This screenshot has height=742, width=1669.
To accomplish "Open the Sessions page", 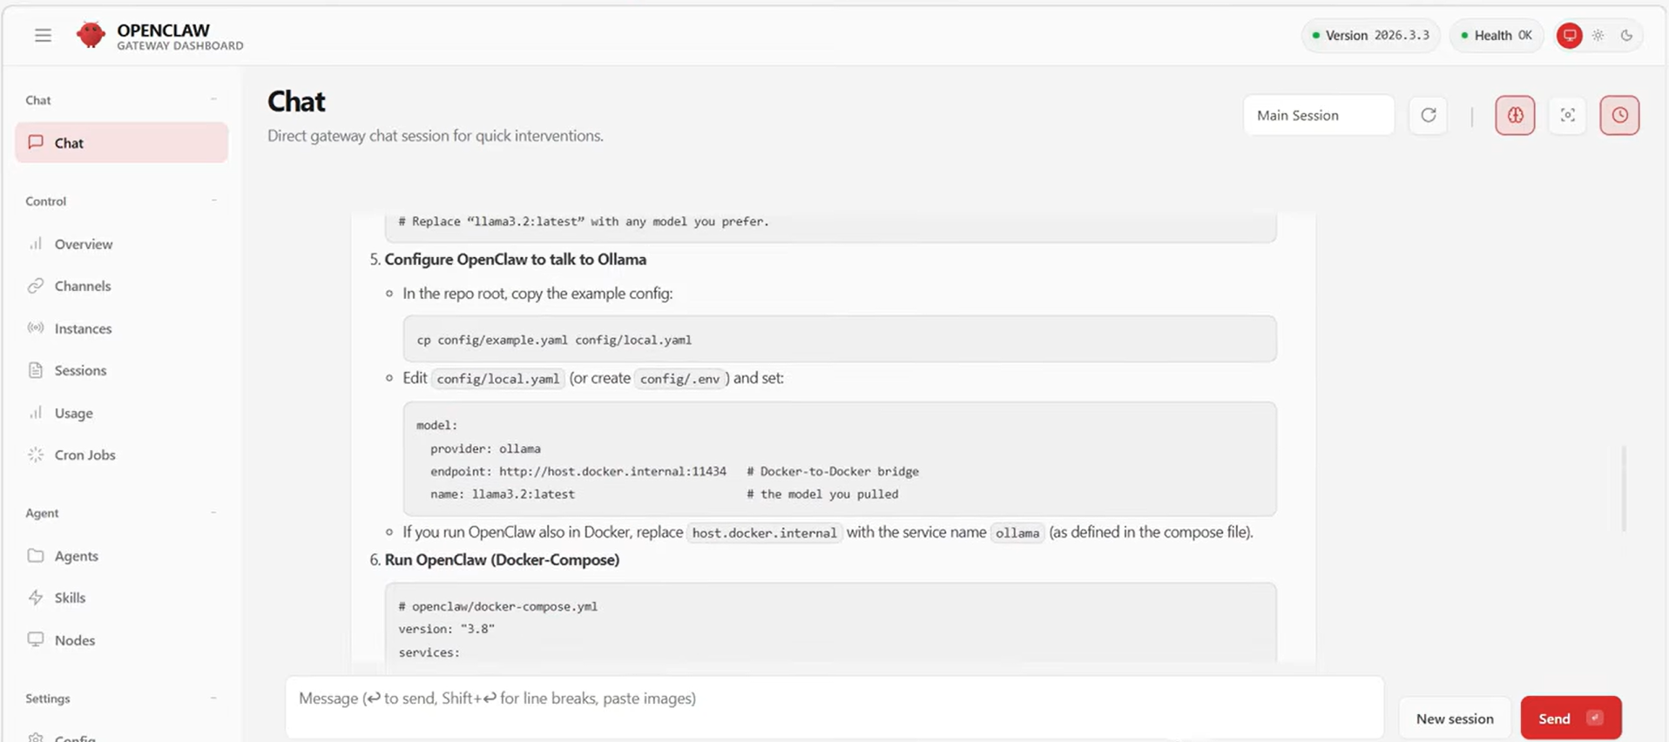I will click(122, 370).
